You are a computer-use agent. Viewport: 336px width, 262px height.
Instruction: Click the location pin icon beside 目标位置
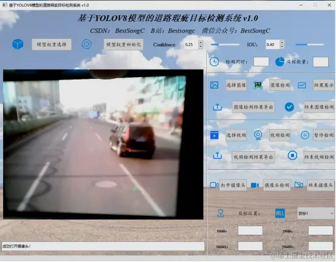coord(221,213)
